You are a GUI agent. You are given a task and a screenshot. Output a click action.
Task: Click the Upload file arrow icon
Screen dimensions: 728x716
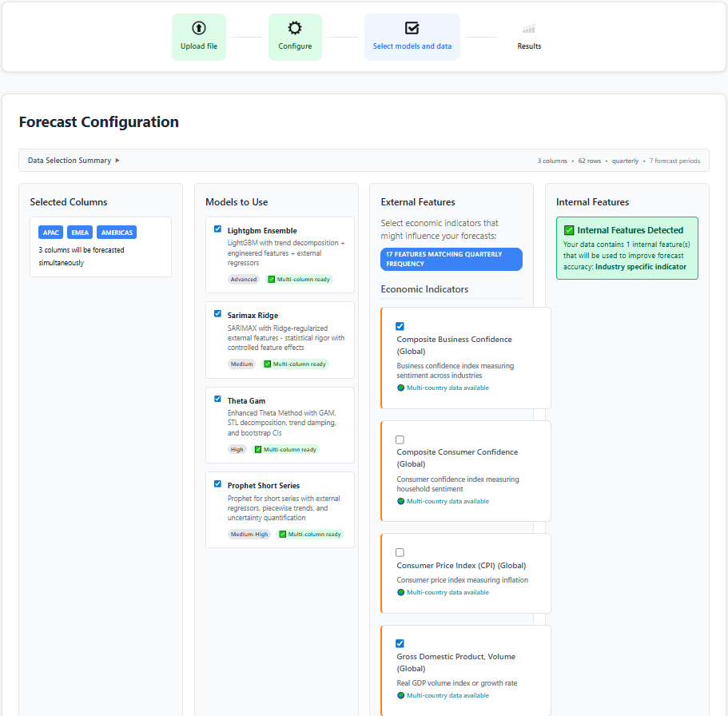point(199,28)
